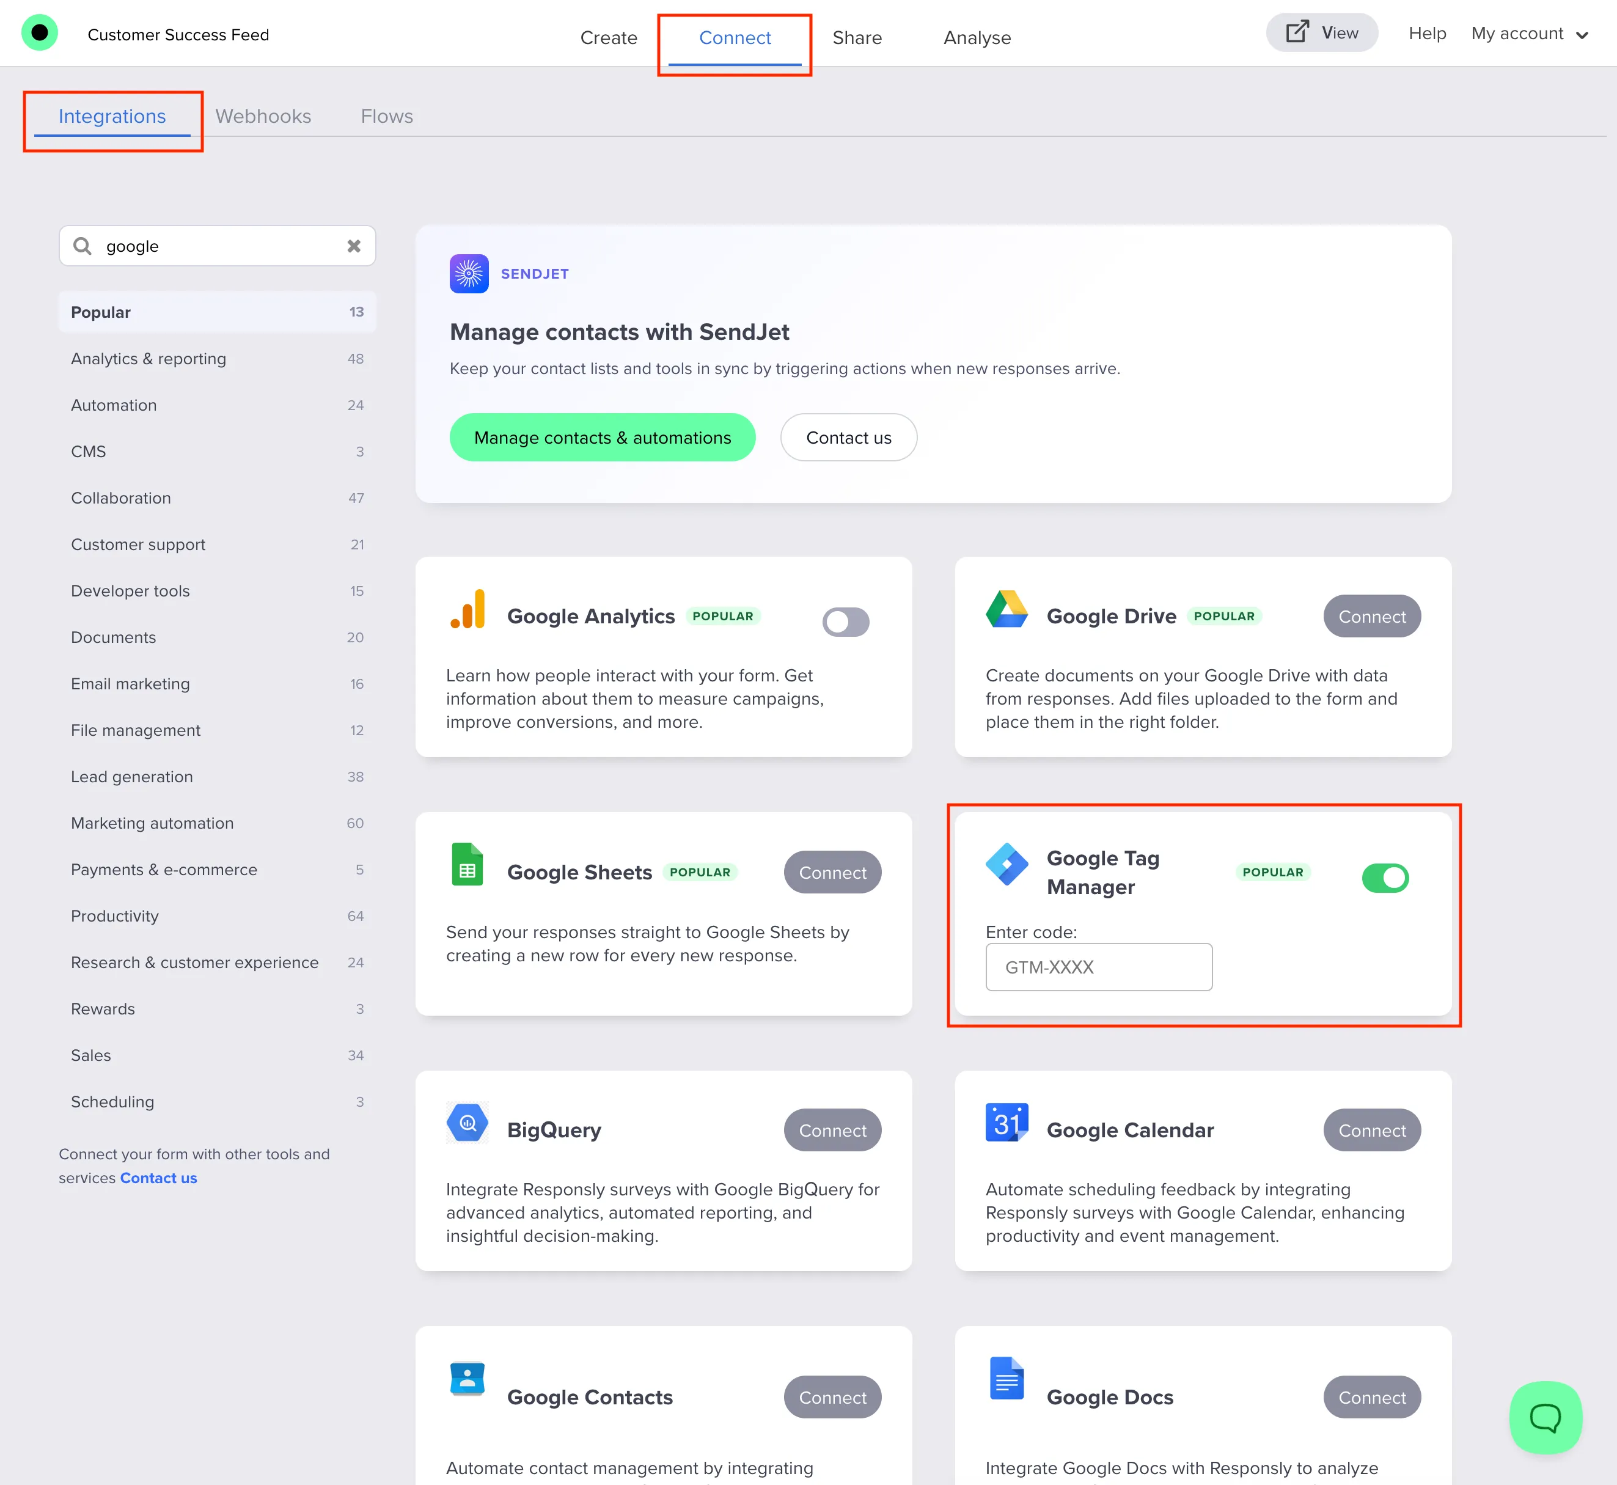Select the Popular category

[x=217, y=312]
